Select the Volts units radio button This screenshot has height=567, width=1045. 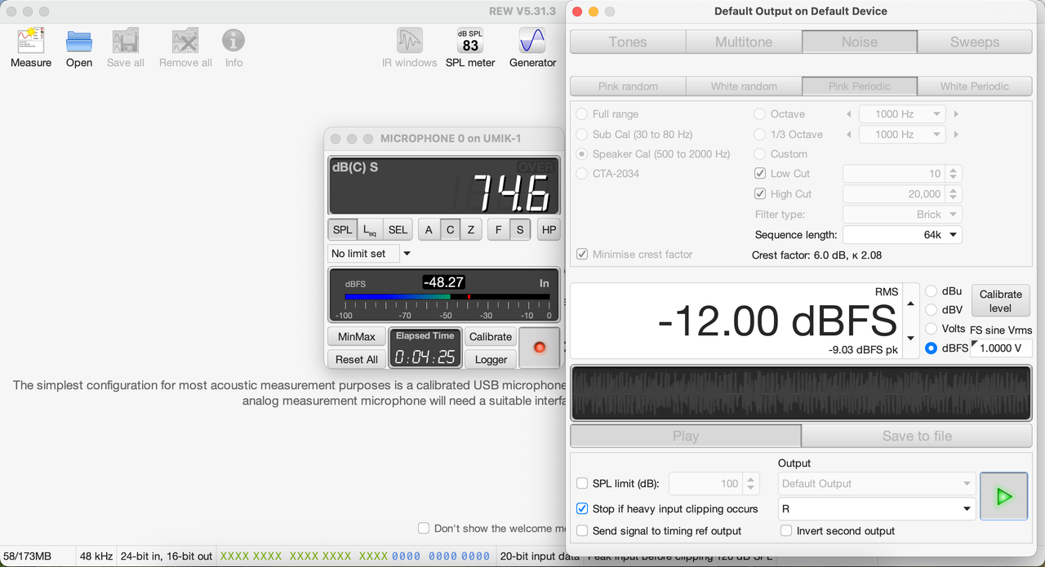(931, 329)
